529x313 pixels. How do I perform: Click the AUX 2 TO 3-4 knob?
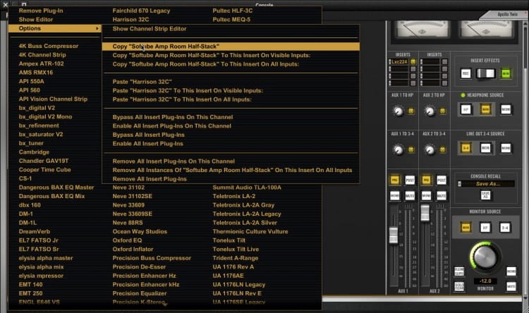(x=430, y=149)
